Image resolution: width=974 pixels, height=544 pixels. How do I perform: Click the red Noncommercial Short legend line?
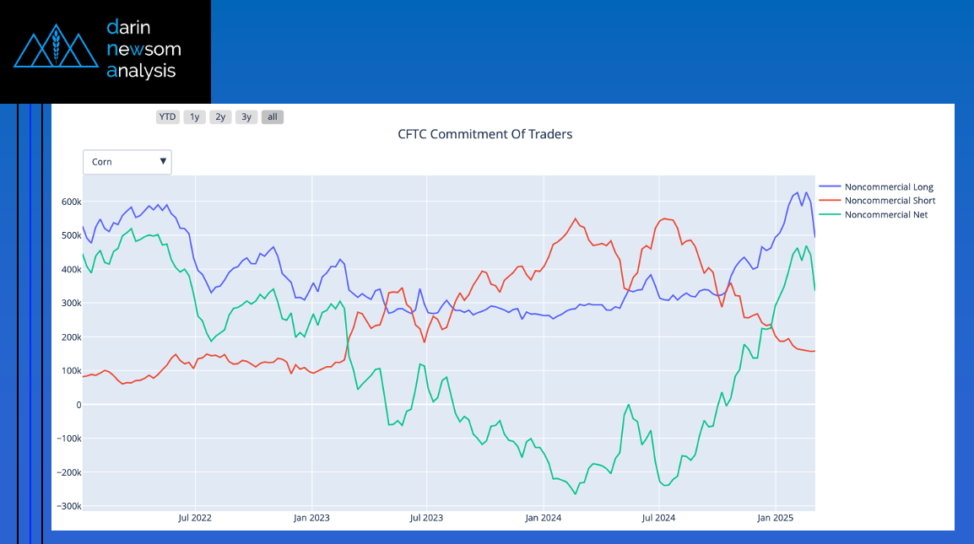pyautogui.click(x=830, y=201)
